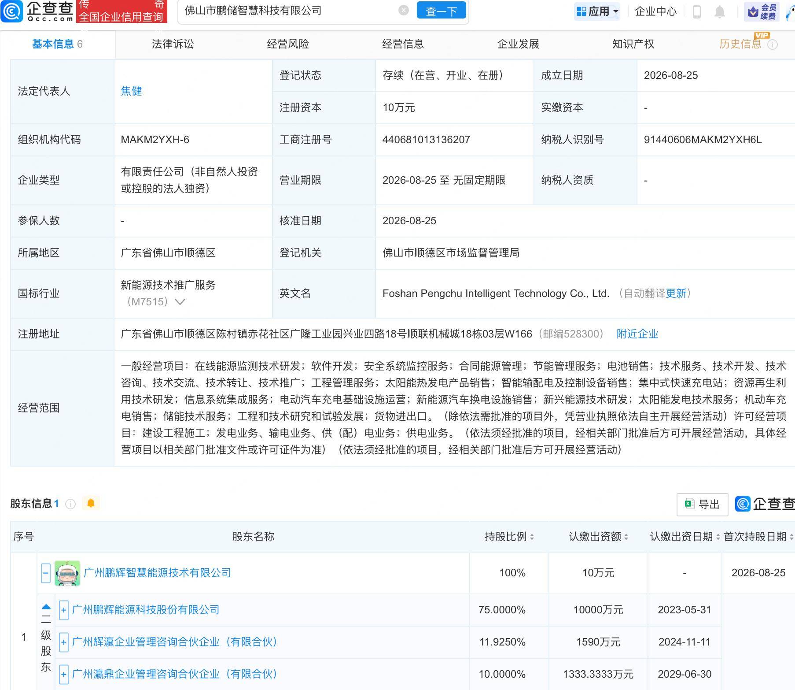Click 企查查 logo beside 导出 button

765,504
